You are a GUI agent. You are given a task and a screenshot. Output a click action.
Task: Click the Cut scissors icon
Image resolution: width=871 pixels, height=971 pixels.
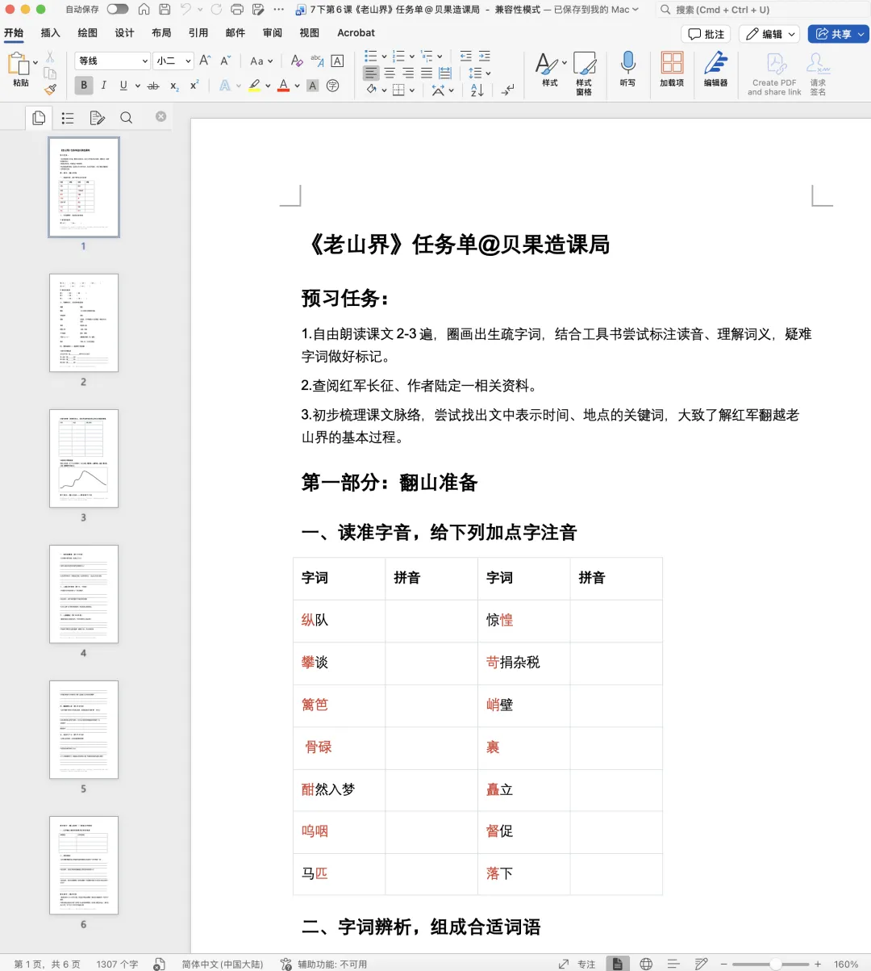(50, 57)
